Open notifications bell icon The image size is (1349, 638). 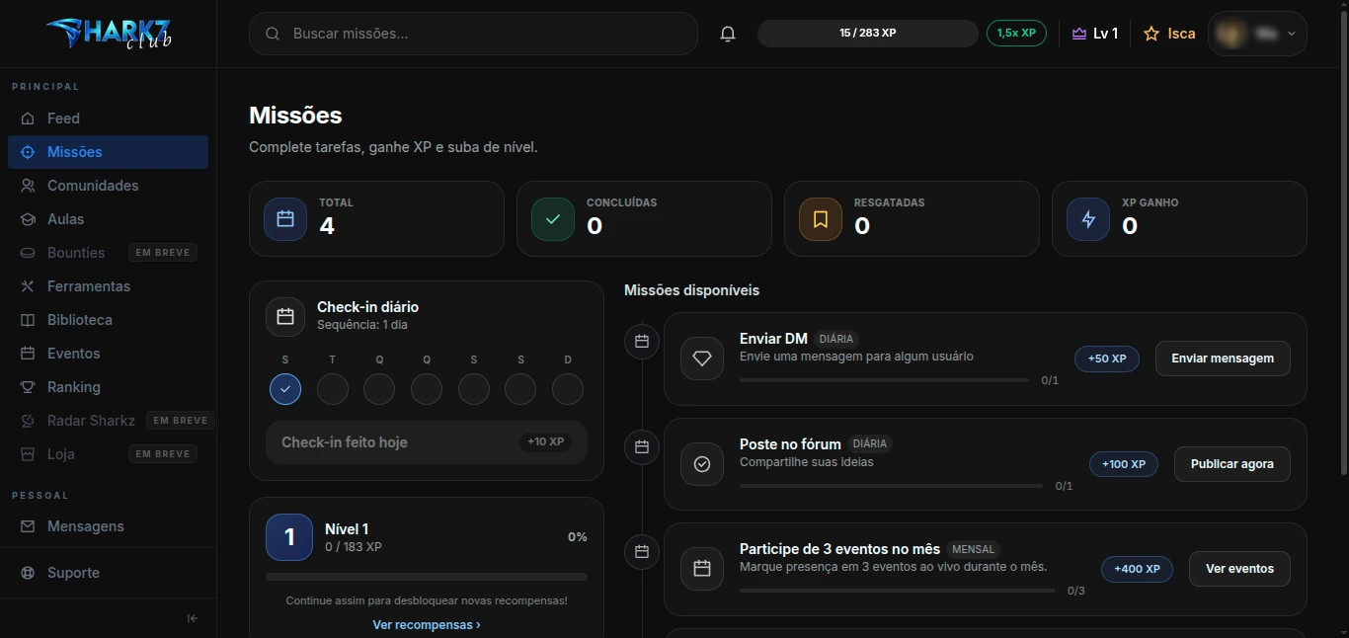point(728,34)
